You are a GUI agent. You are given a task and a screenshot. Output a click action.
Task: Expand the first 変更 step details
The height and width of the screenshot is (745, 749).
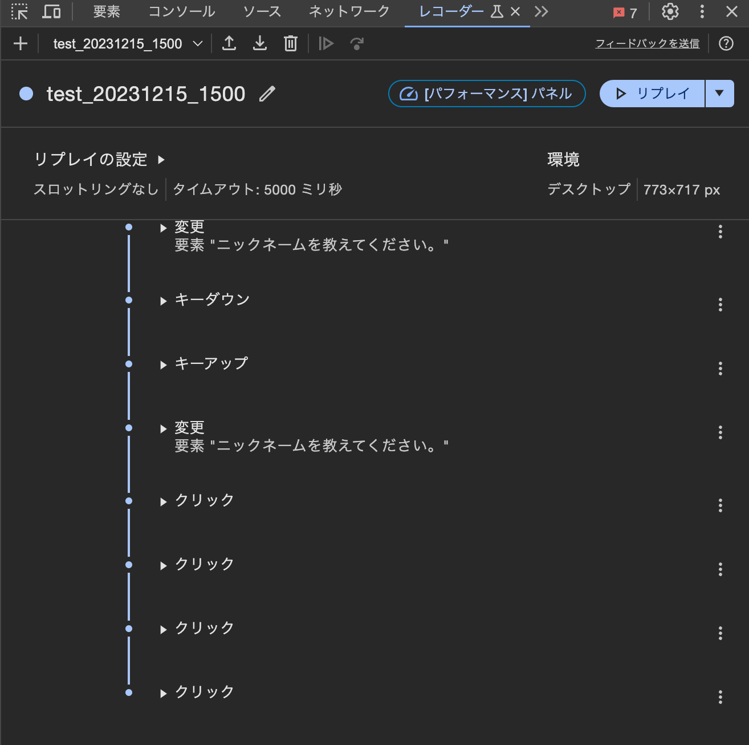(164, 228)
